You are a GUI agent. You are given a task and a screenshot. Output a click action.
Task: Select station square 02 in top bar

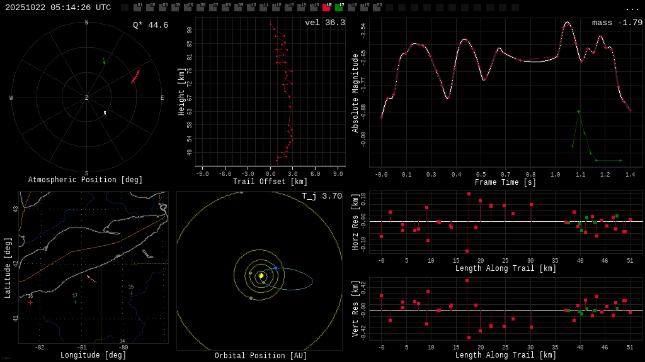pos(150,7)
